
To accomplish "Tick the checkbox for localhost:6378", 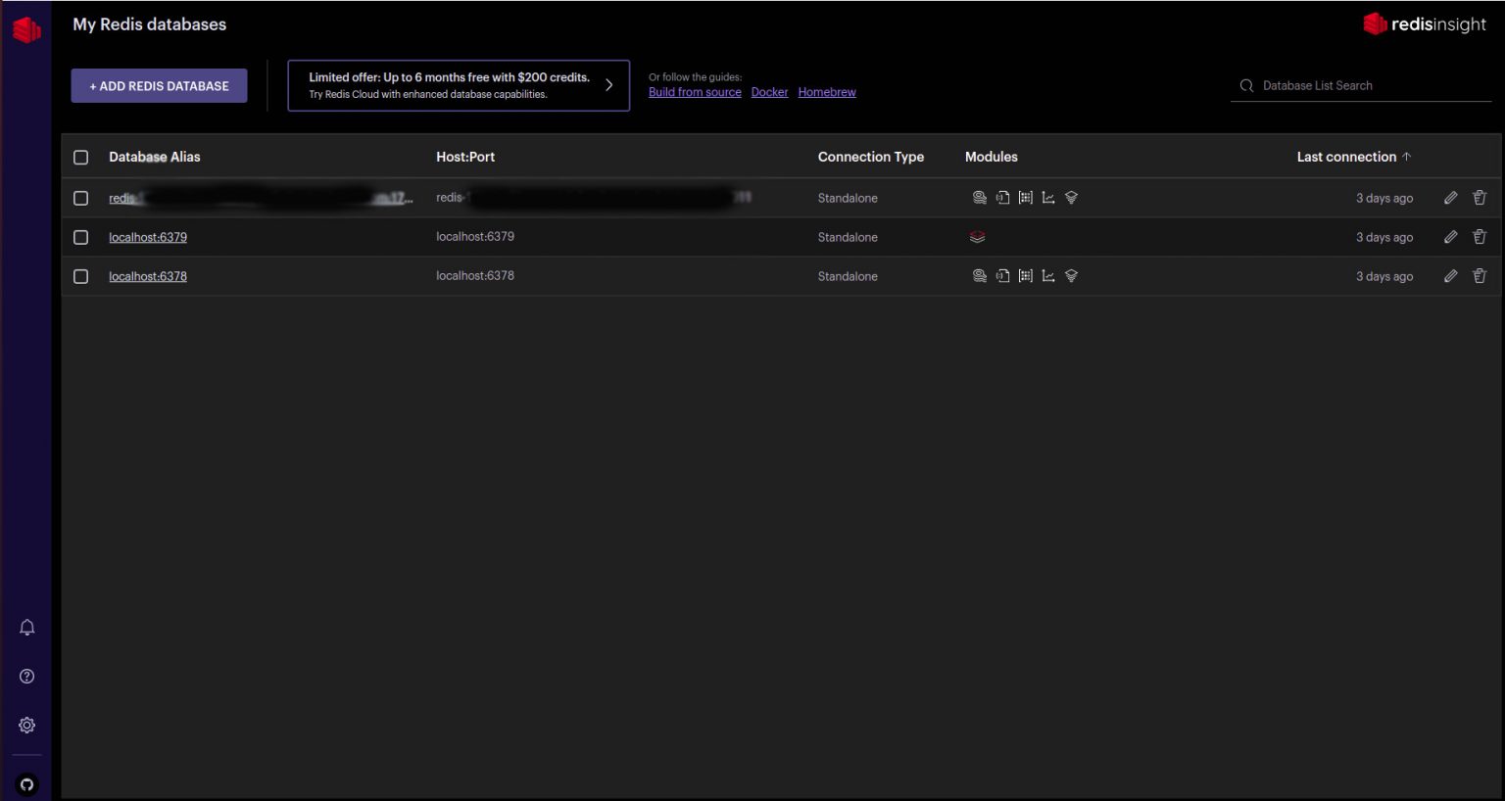I will [x=81, y=276].
